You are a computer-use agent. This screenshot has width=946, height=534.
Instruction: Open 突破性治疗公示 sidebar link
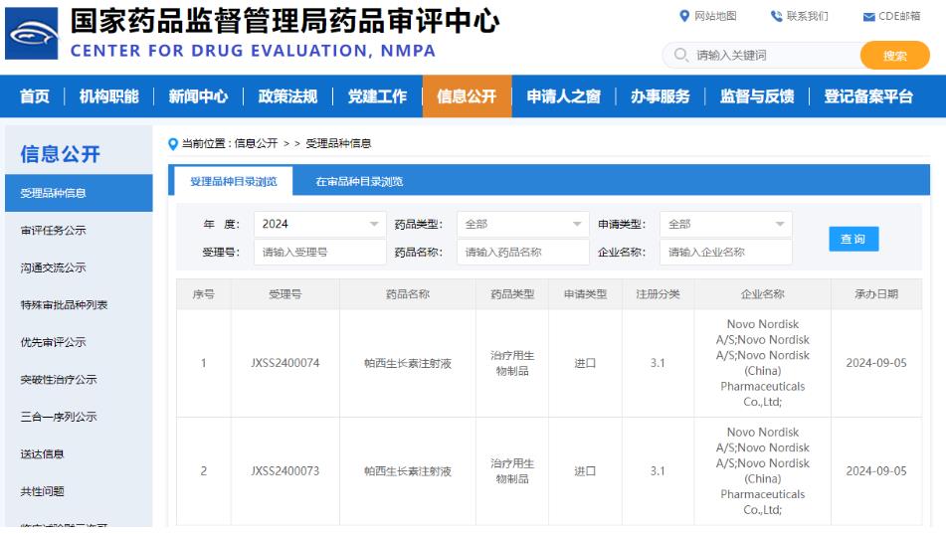point(59,380)
